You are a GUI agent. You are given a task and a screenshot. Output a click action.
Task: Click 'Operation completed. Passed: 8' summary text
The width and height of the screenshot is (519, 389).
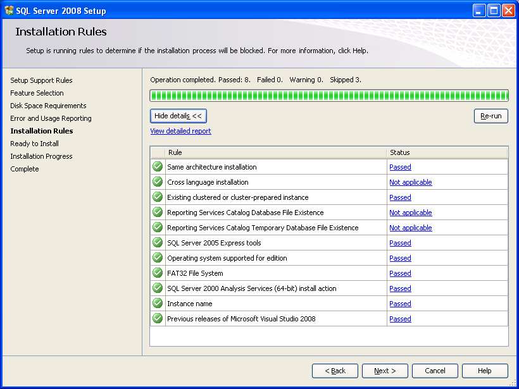pos(200,80)
